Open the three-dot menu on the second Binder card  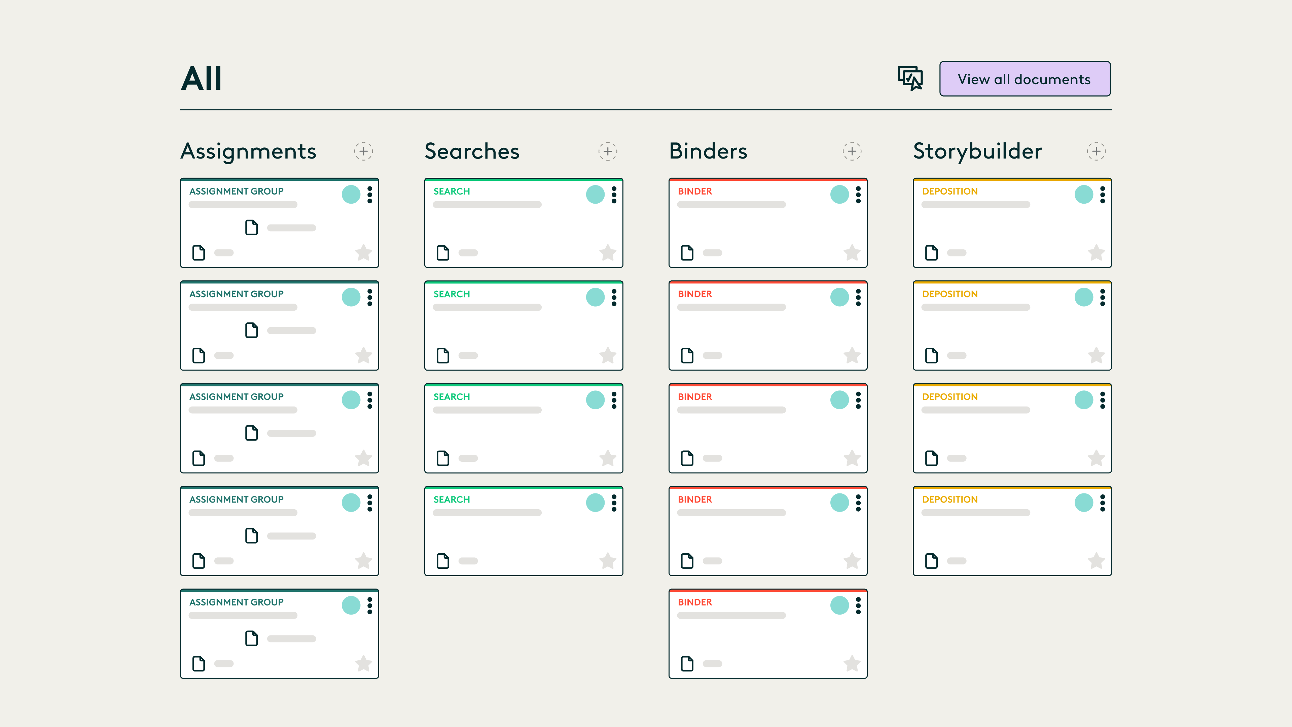point(858,297)
